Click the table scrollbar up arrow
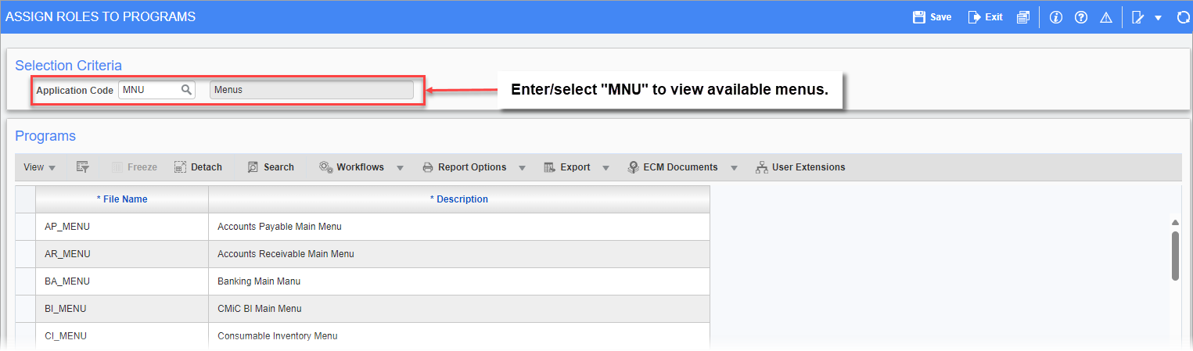The height and width of the screenshot is (351, 1193). coord(1175,223)
